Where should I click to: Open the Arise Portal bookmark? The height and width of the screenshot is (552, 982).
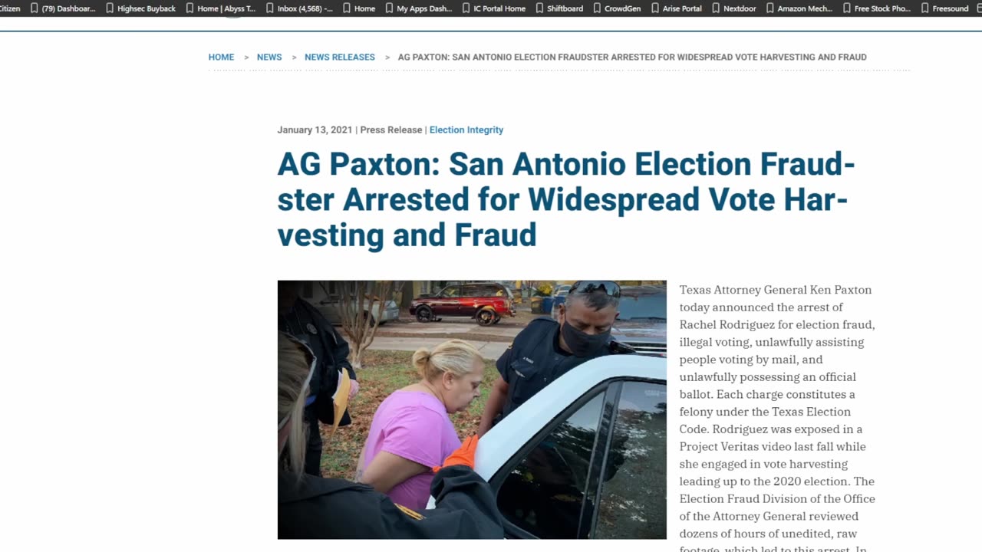676,8
